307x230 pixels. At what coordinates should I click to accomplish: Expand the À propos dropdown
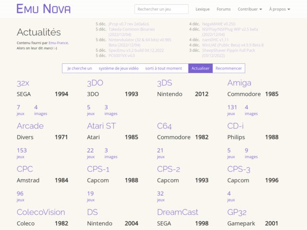coord(279,9)
